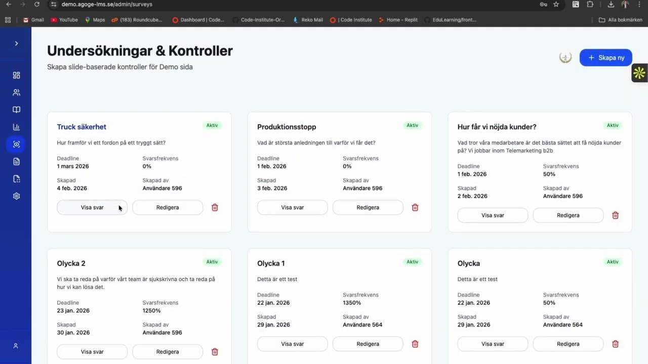Edit the Olycka survey
The height and width of the screenshot is (364, 648).
tap(569, 344)
